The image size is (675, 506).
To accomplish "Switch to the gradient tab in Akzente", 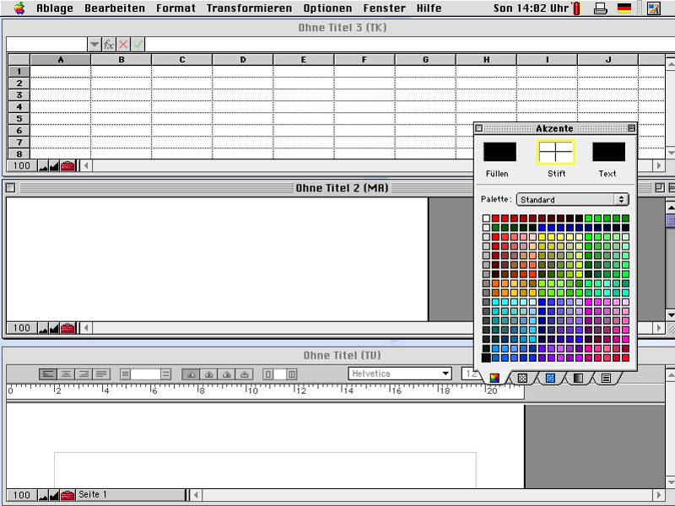I will [x=578, y=379].
